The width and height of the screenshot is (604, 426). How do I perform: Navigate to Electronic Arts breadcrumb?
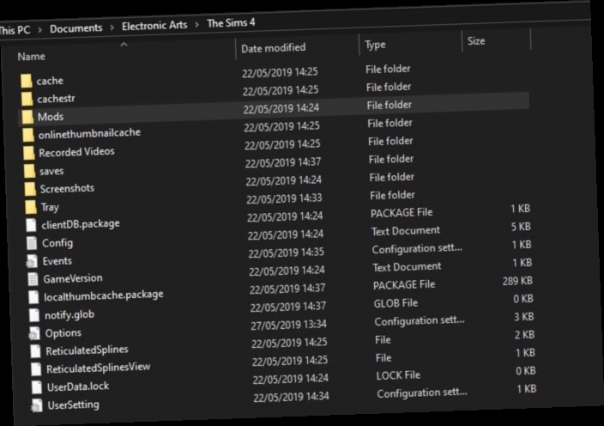[x=154, y=26]
